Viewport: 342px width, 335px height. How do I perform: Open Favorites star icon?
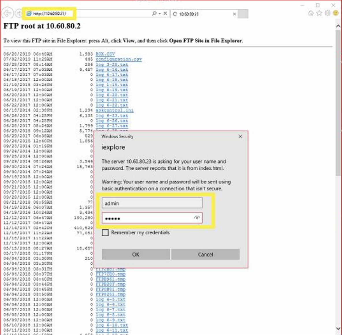[319, 13]
